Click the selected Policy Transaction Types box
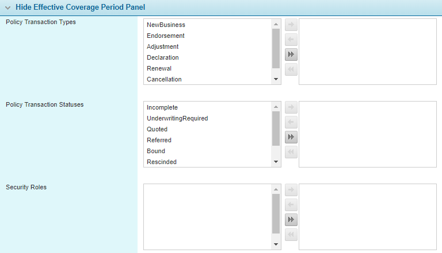 [368, 52]
